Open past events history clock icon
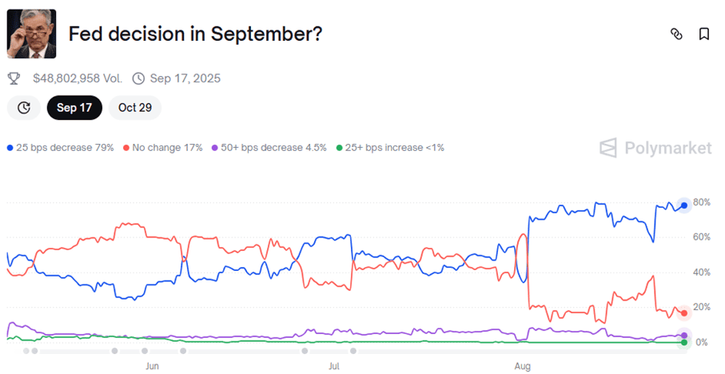Viewport: 725px width, 374px height. 24,108
